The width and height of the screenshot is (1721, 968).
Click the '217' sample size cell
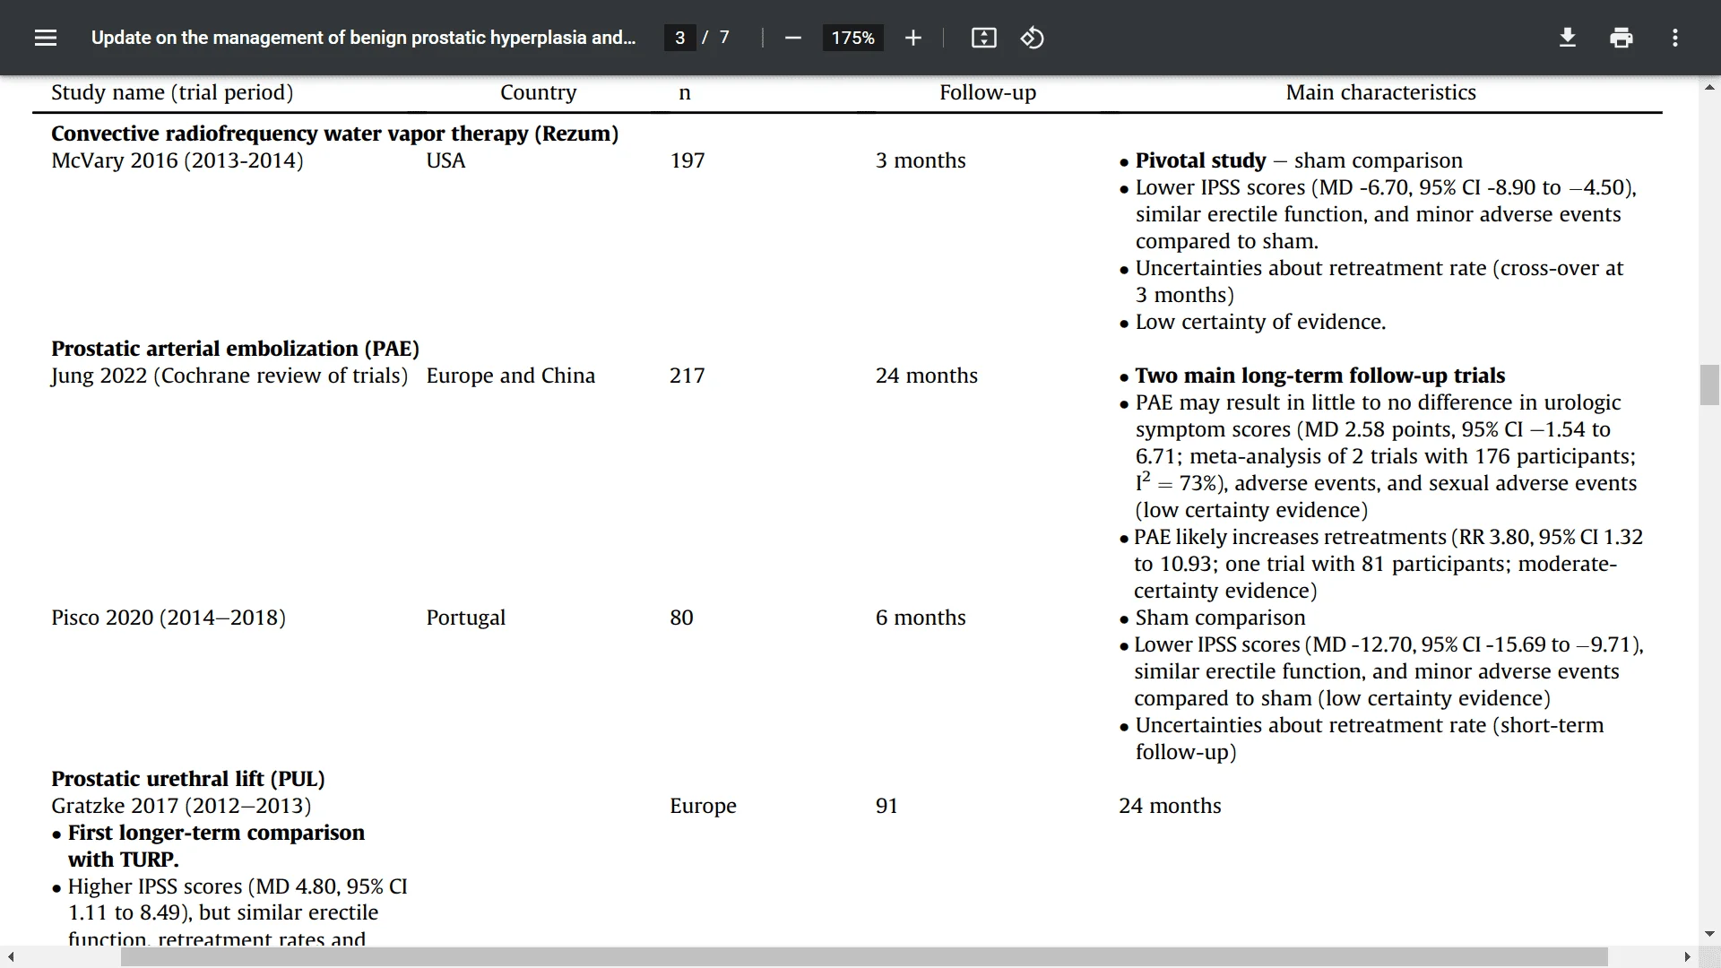[688, 376]
